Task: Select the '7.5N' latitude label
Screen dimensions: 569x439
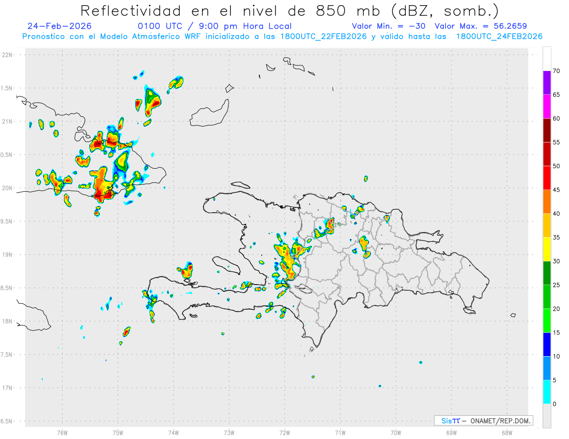Action: pyautogui.click(x=7, y=355)
